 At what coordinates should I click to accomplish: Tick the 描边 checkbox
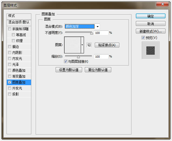click(9, 47)
